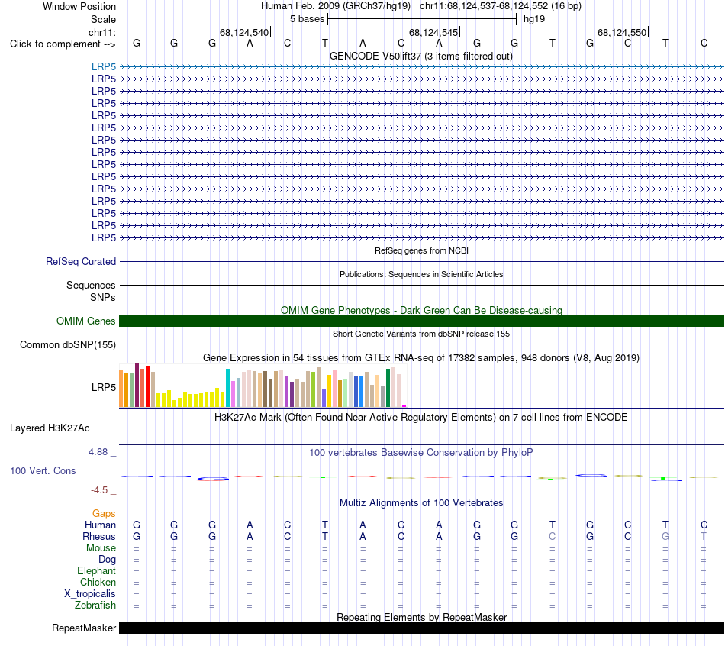Select the X_tropicalis species label
The image size is (725, 646).
90,594
